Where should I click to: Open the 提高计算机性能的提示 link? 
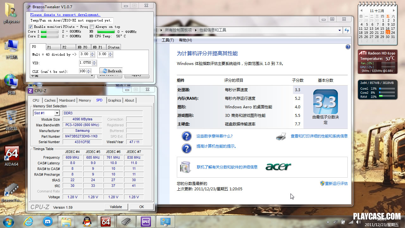pos(217,146)
